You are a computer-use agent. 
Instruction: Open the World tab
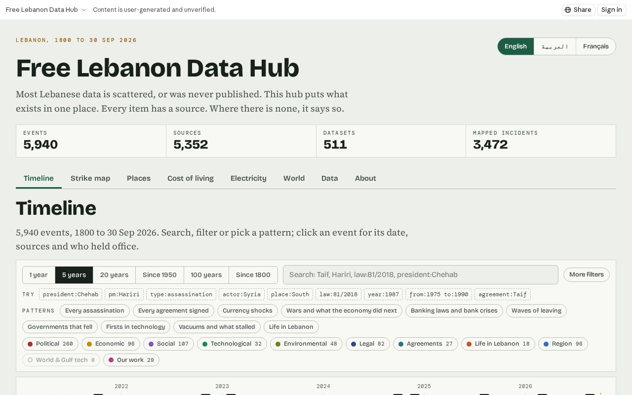[x=294, y=178]
